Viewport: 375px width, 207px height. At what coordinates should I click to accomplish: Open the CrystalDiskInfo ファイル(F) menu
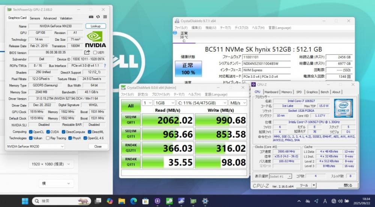coord(181,28)
